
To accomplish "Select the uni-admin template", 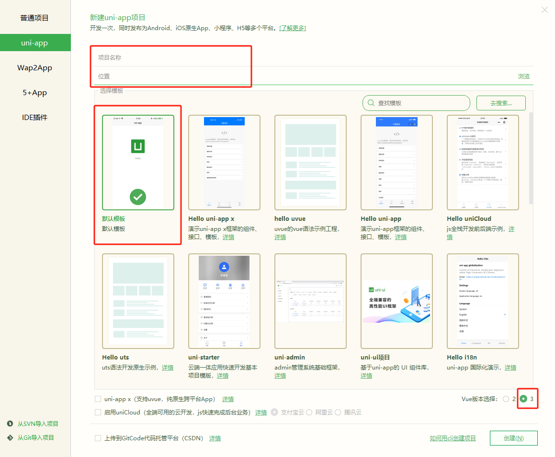I will pyautogui.click(x=310, y=301).
